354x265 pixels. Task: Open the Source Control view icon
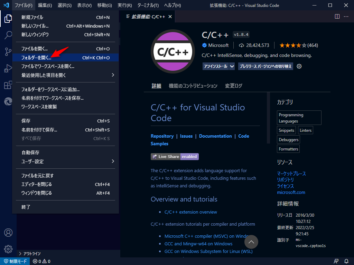point(8,52)
